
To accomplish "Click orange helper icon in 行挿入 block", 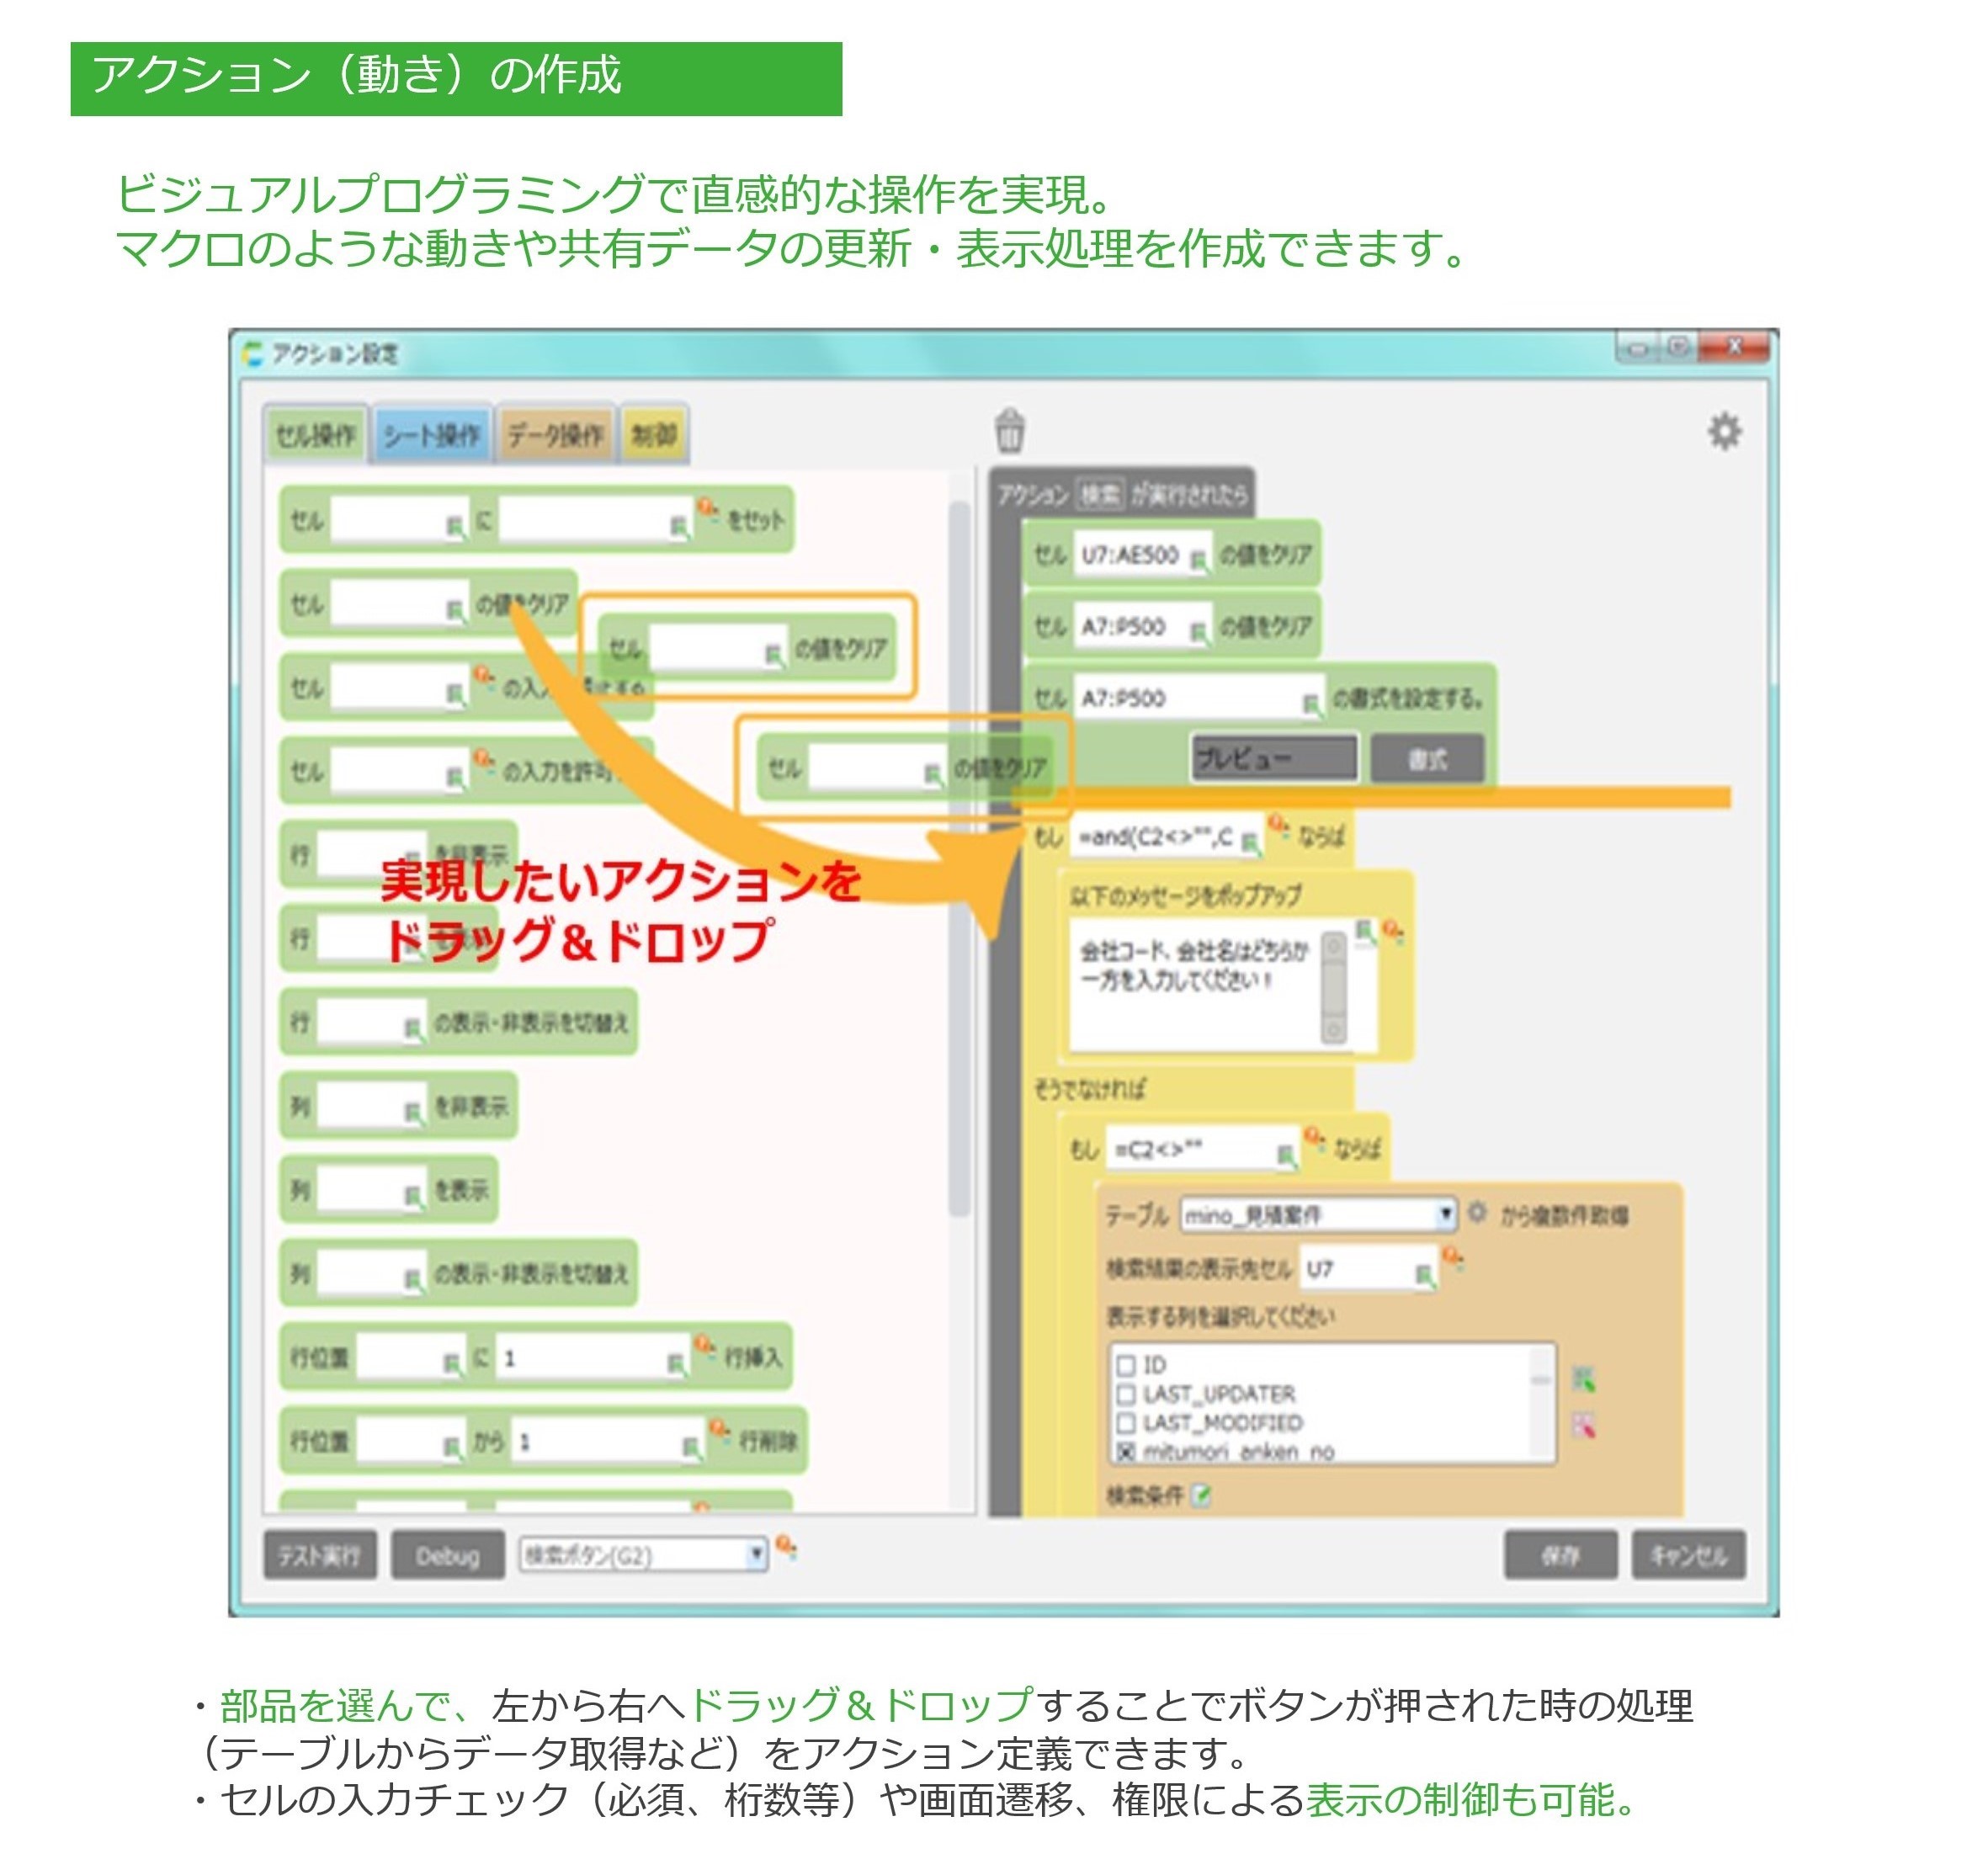I will click(x=704, y=1345).
